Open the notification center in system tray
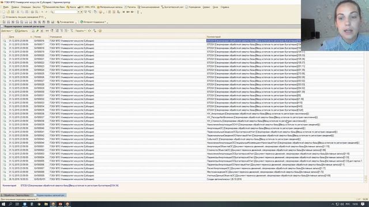Screen dimensions: 369x207 coord(363,204)
